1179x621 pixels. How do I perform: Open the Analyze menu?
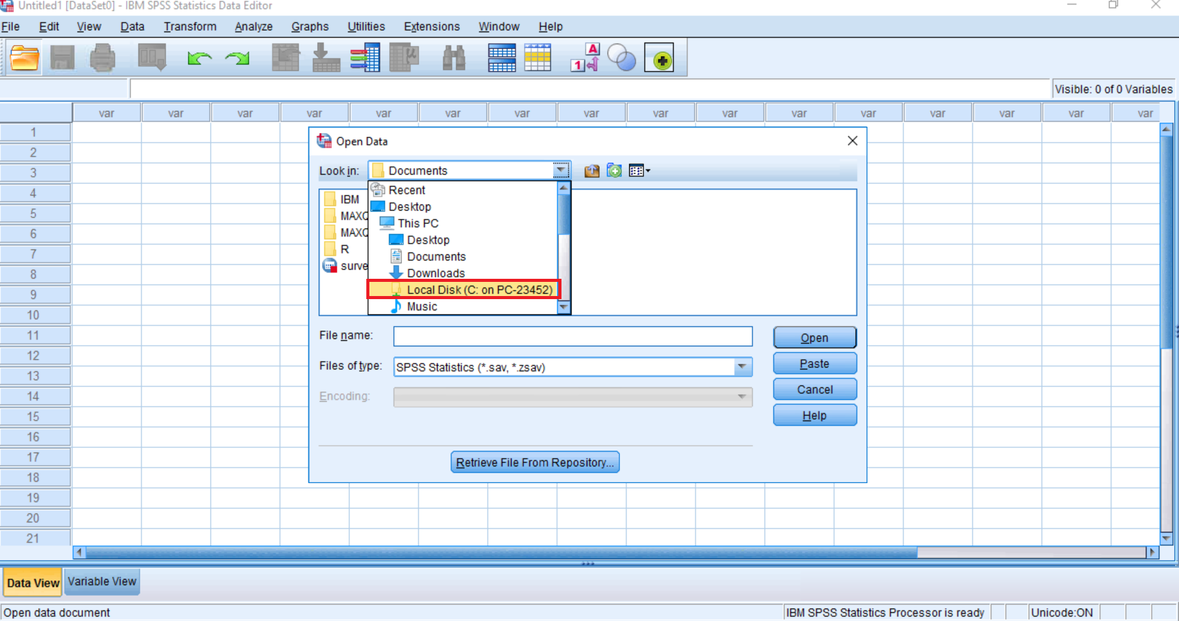coord(254,26)
